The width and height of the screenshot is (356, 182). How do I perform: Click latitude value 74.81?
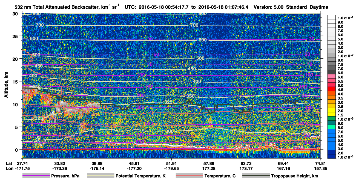[321, 163]
